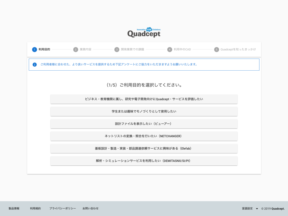
Task: Click the step 1 利用目的 circle
Action: (x=34, y=49)
